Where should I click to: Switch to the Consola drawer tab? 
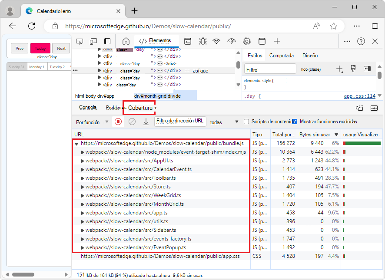pos(88,107)
